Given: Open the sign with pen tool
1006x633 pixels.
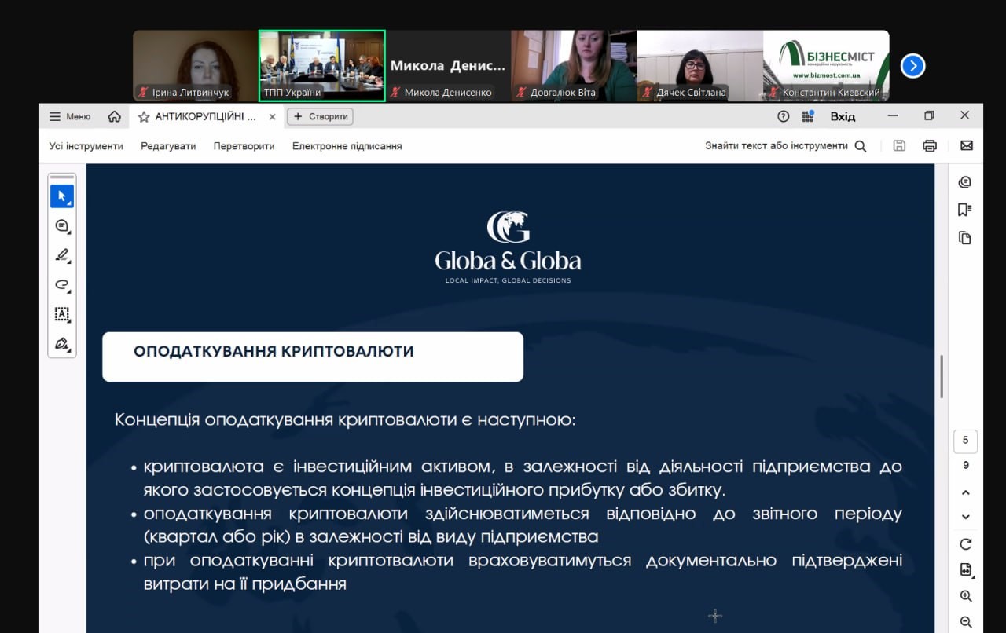Looking at the screenshot, I should 62,344.
